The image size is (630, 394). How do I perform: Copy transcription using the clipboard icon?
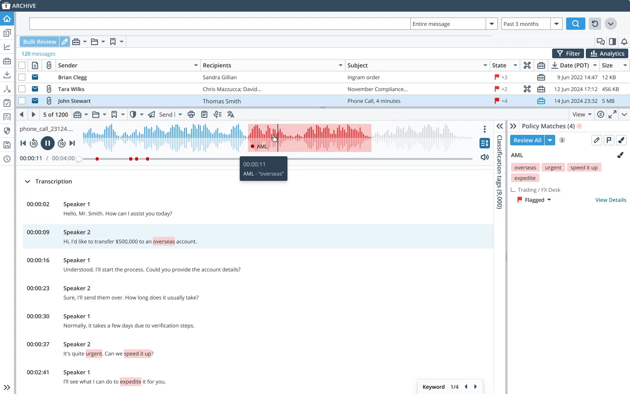[204, 115]
